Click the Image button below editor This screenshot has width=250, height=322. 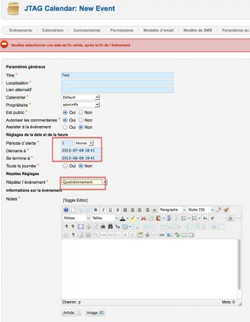click(95, 313)
